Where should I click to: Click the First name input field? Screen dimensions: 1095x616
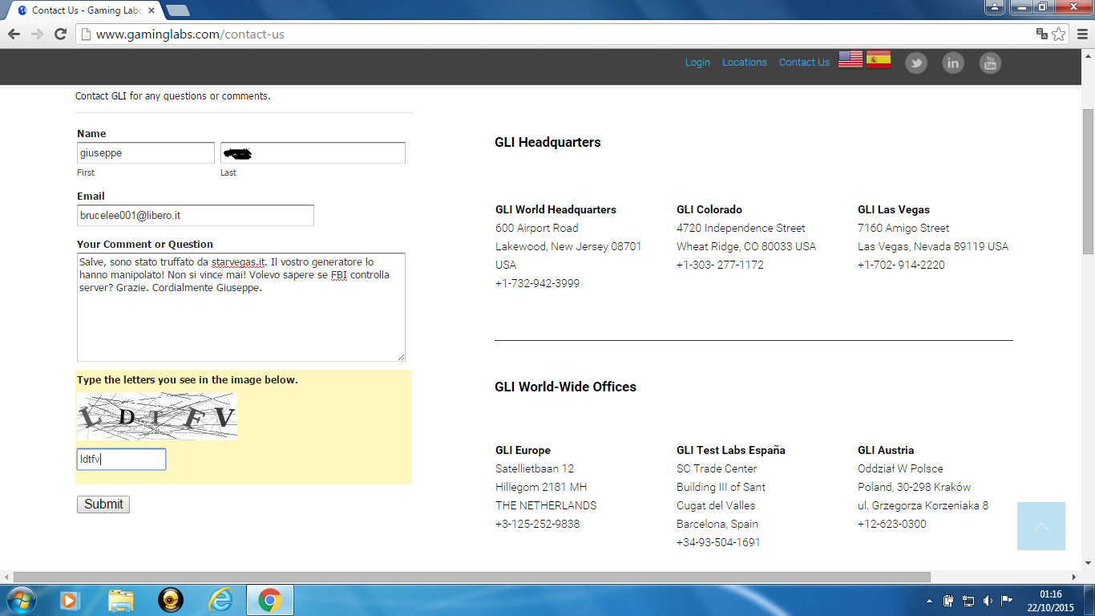tap(146, 153)
